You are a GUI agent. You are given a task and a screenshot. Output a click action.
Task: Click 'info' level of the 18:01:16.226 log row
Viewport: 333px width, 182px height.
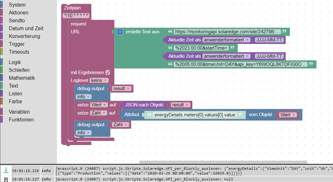[x=46, y=171]
